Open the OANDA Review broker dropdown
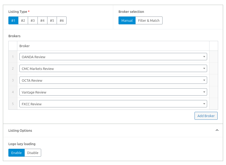The height and width of the screenshot is (165, 226). click(x=113, y=57)
